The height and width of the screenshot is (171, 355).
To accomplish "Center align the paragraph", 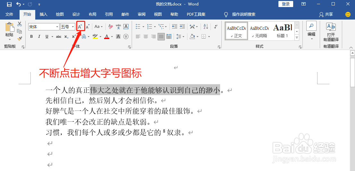I will pyautogui.click(x=146, y=37).
